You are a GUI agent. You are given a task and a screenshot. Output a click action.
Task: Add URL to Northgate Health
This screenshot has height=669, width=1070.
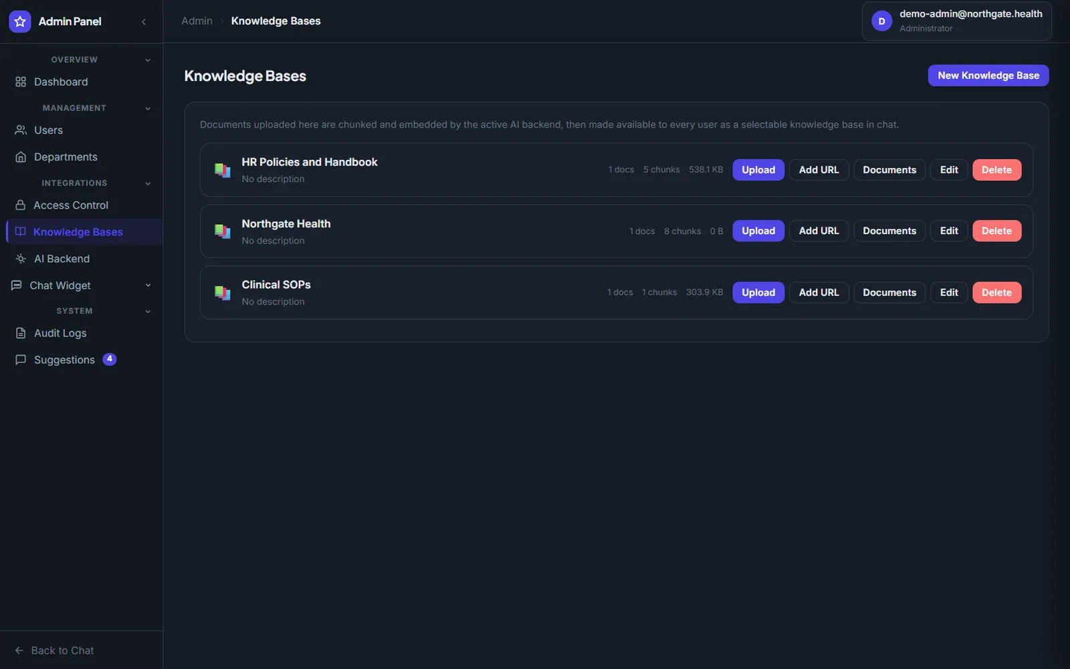click(819, 231)
